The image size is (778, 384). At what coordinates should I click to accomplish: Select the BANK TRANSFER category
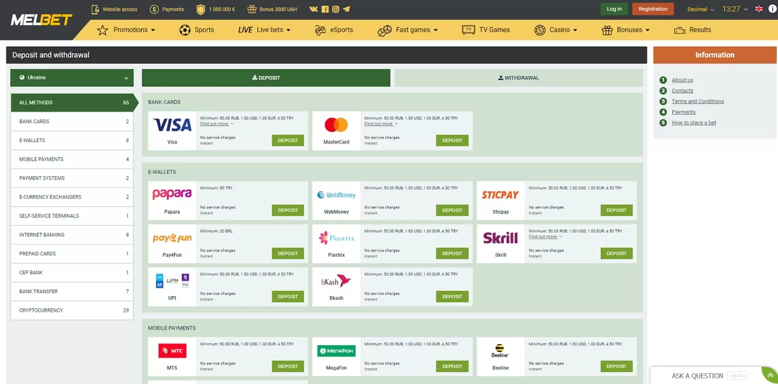72,291
